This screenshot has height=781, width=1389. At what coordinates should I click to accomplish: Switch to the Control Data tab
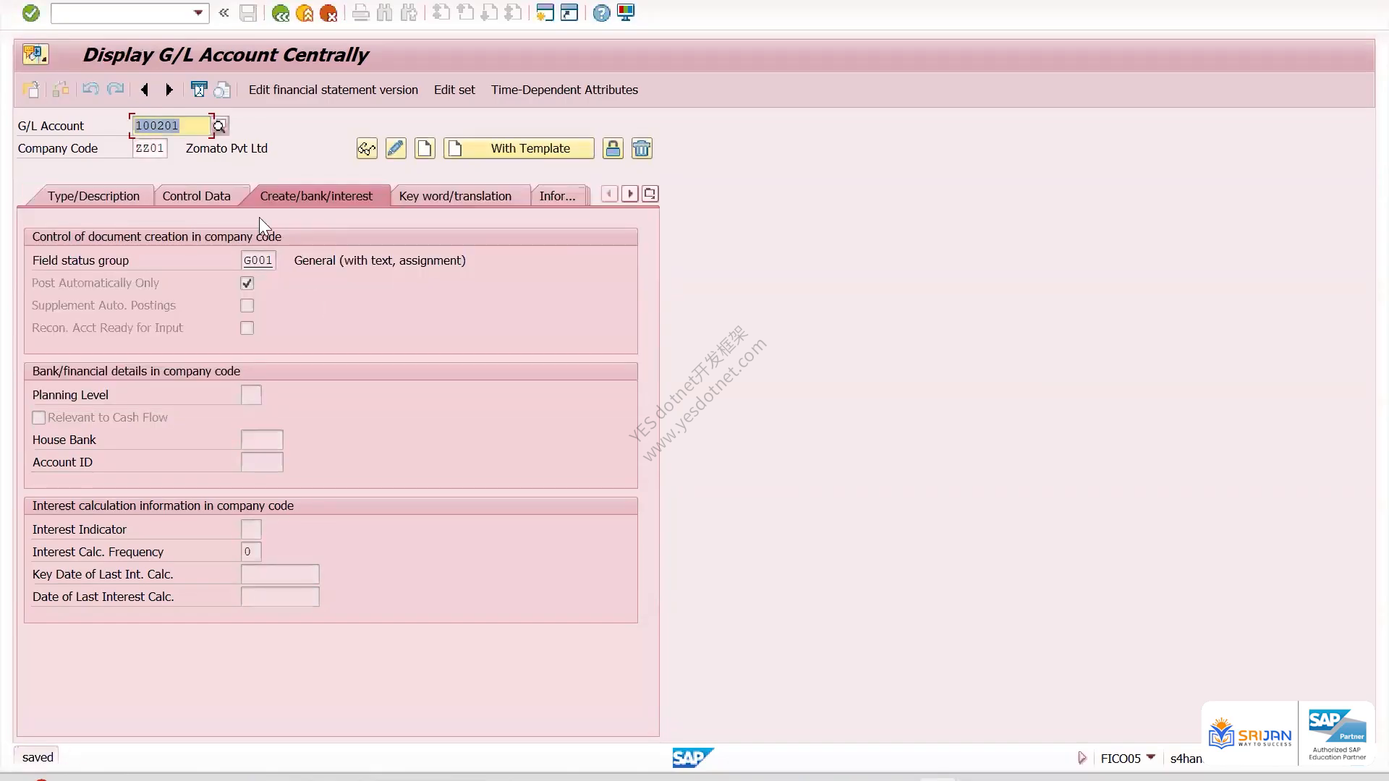(197, 196)
